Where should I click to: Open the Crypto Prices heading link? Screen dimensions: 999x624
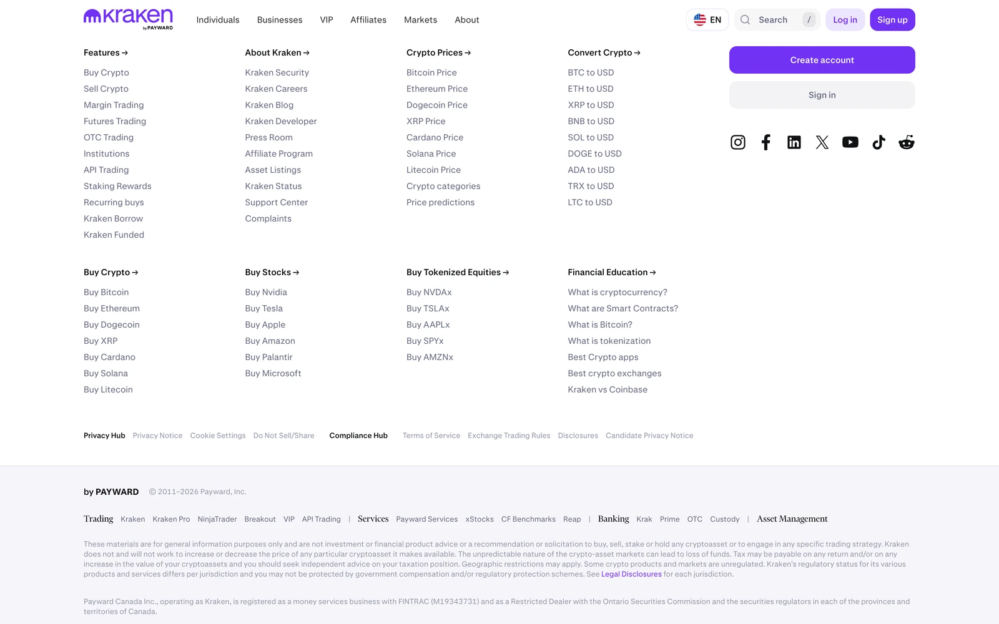click(438, 52)
